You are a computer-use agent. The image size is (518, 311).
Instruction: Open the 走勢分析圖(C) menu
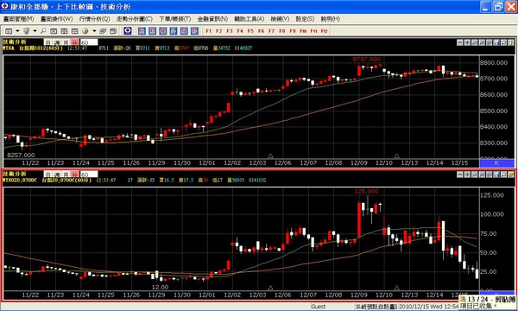point(134,19)
